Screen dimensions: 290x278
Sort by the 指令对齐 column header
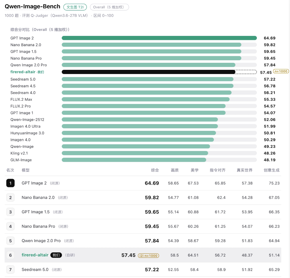pos(217,170)
